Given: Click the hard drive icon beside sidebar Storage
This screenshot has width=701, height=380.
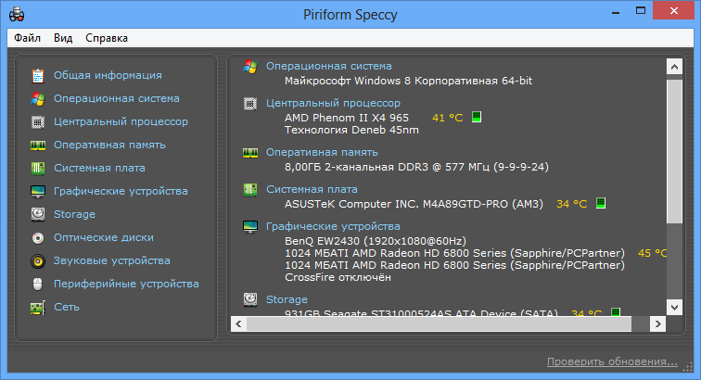Looking at the screenshot, I should [x=38, y=215].
